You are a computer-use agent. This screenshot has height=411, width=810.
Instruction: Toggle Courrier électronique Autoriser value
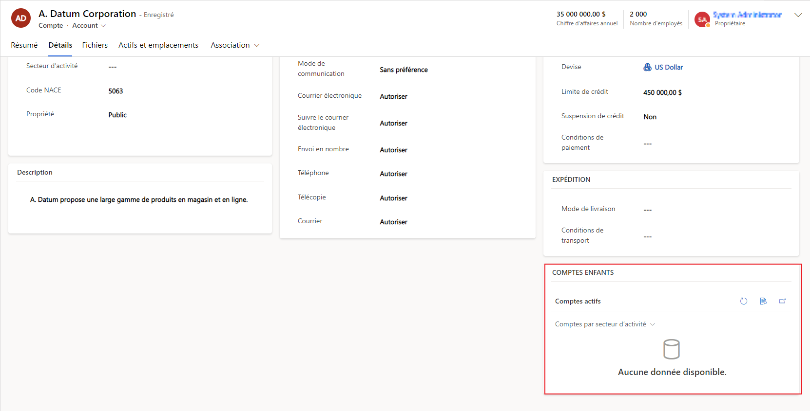(x=394, y=96)
